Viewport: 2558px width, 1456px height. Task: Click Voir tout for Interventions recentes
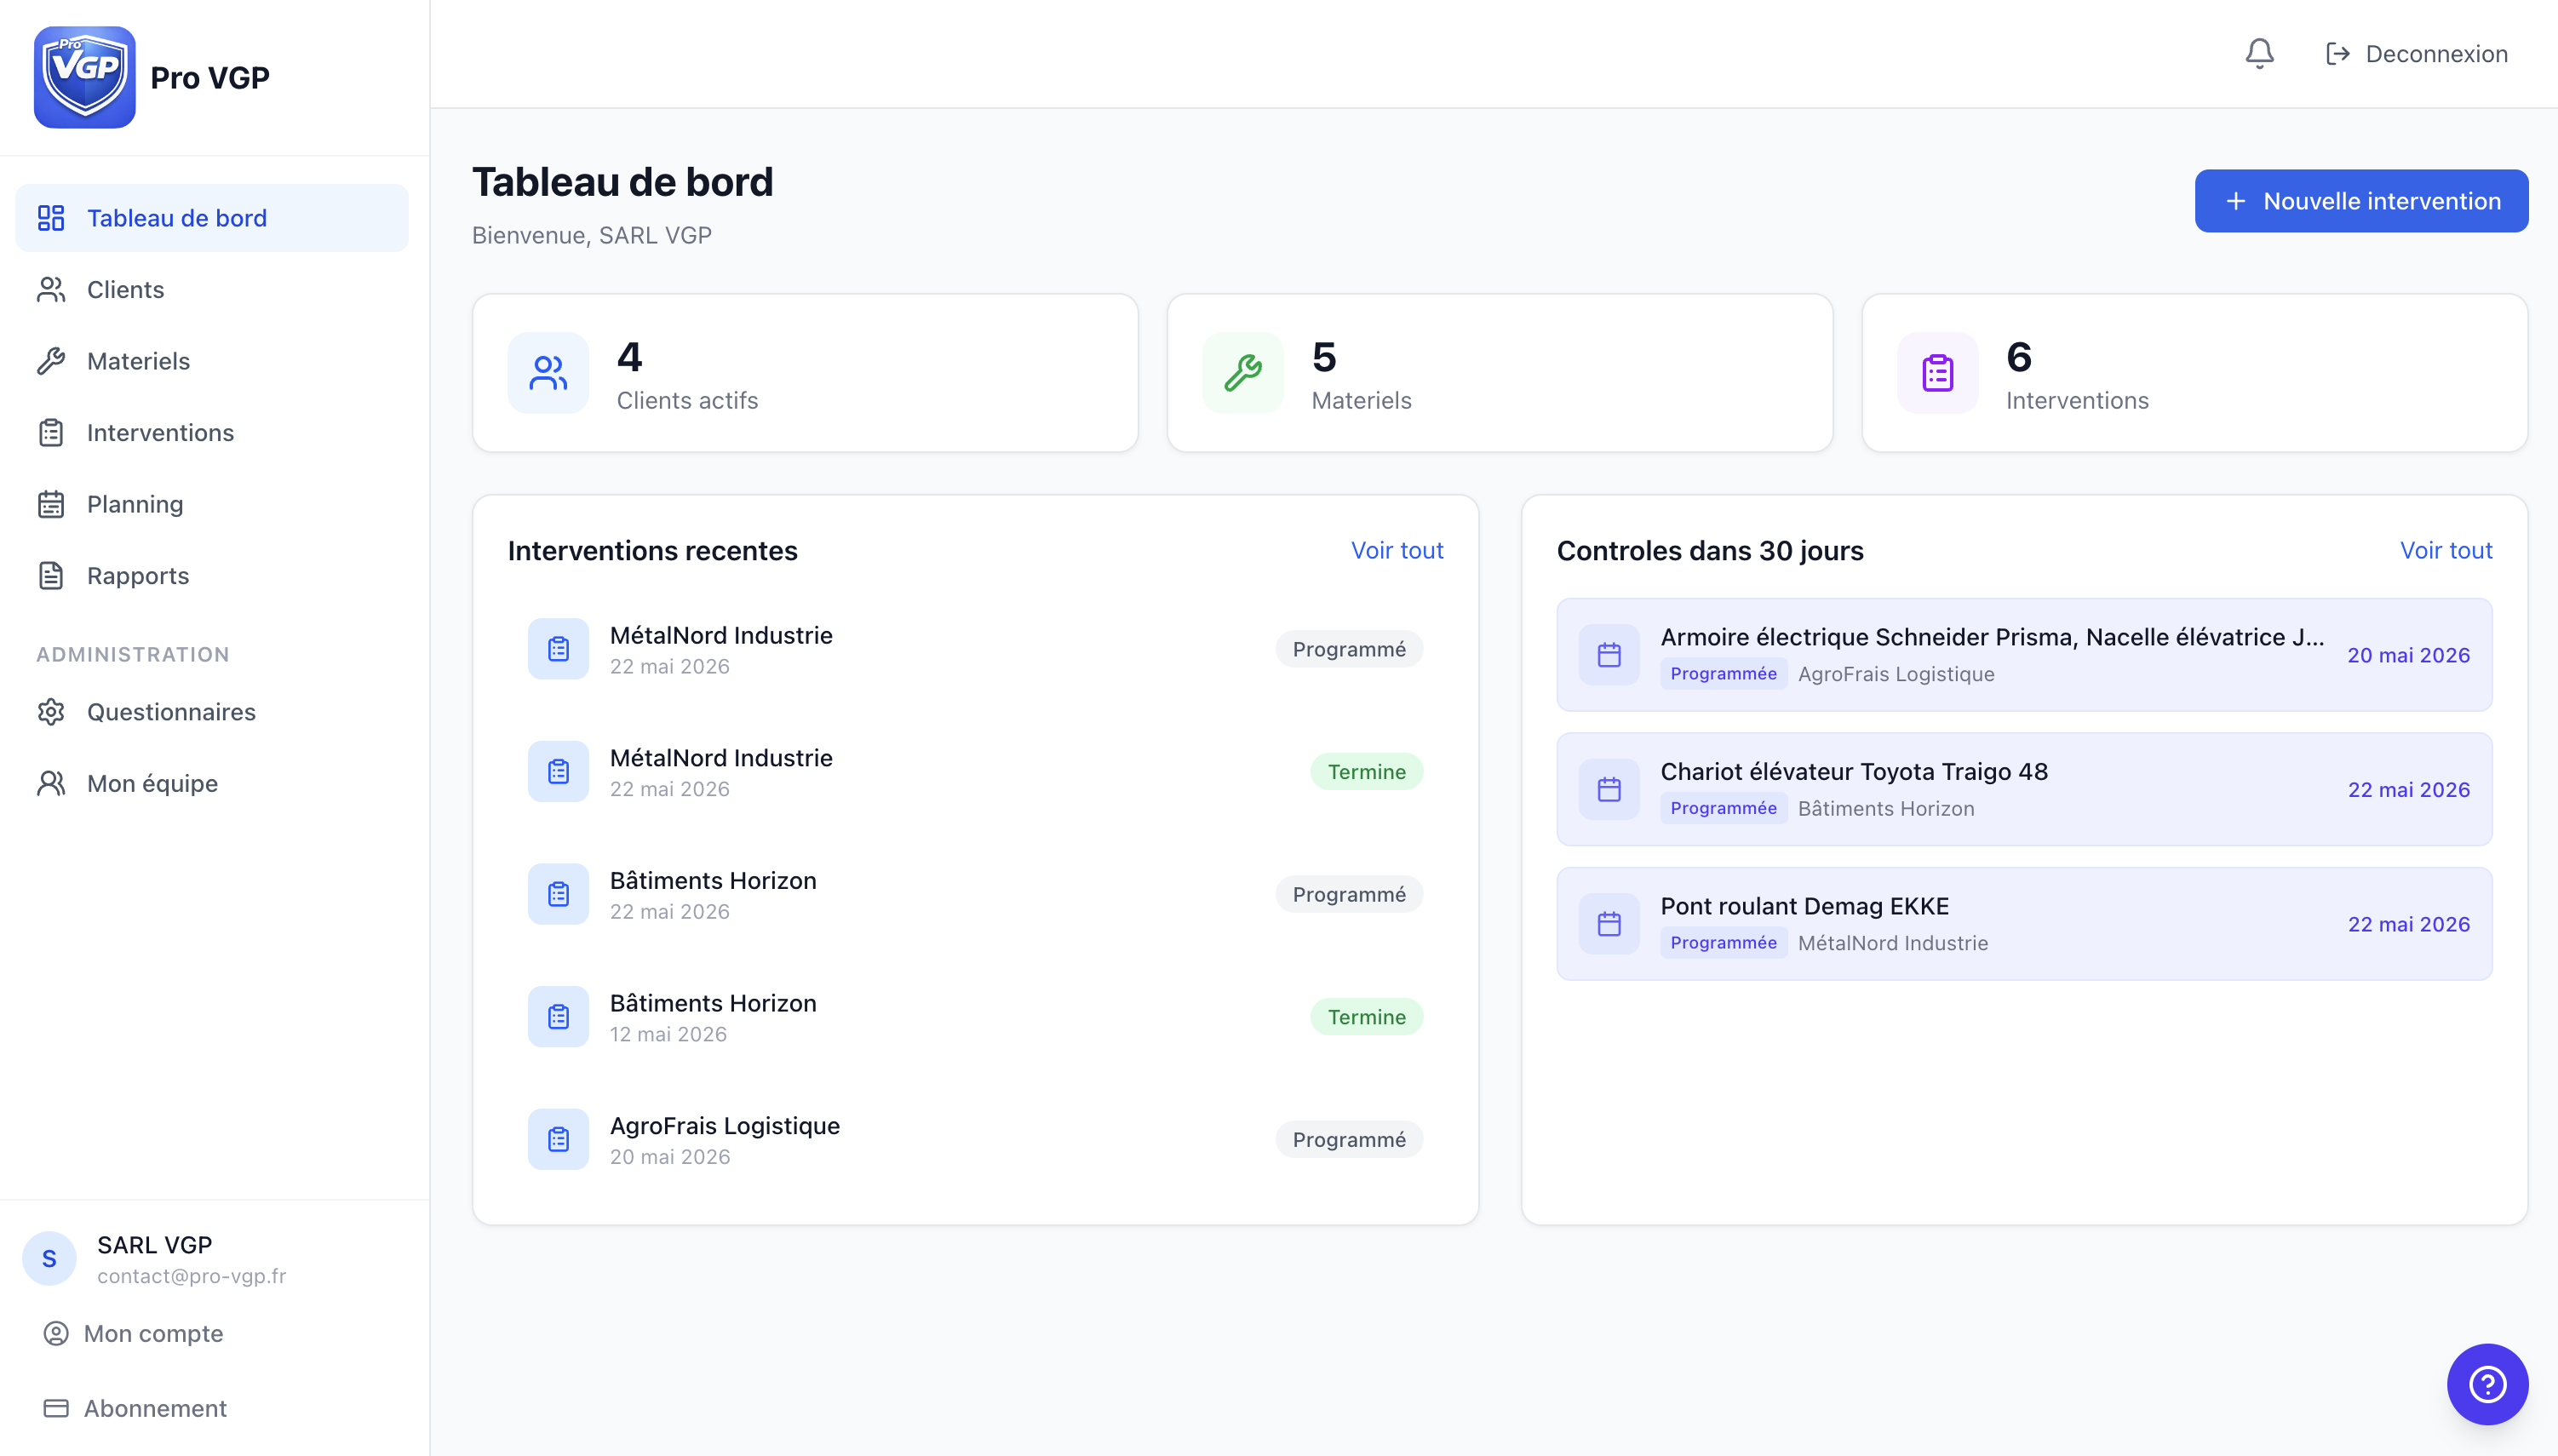[1396, 550]
